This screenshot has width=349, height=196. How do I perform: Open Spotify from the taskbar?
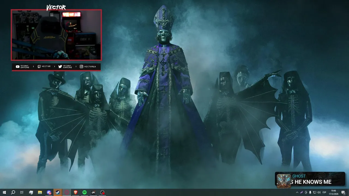coord(85,192)
